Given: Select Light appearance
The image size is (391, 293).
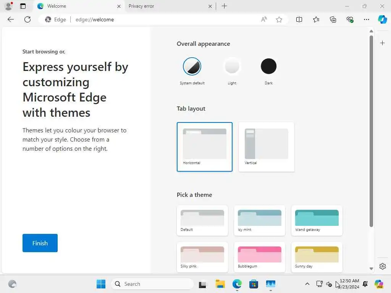Looking at the screenshot, I should [x=232, y=66].
